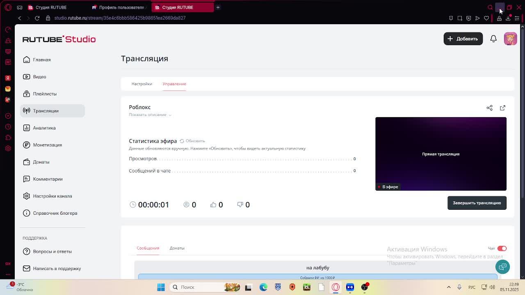
Task: Expand Показать описание
Action: (x=150, y=115)
